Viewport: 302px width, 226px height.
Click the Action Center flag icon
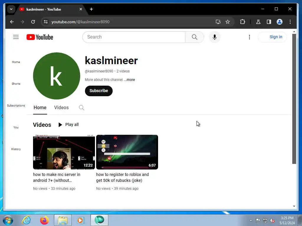[258, 220]
